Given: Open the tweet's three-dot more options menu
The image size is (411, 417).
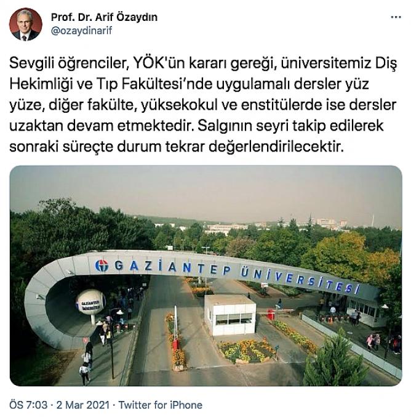Looking at the screenshot, I should (x=396, y=17).
